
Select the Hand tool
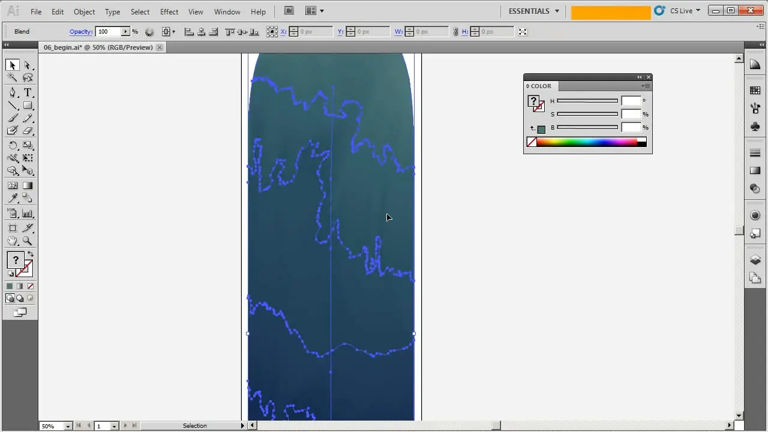(x=13, y=241)
